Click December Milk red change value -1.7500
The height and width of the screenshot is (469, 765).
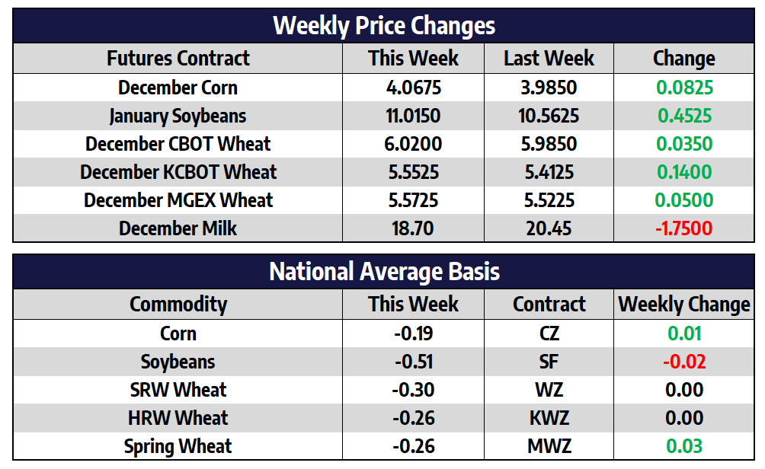tap(683, 228)
